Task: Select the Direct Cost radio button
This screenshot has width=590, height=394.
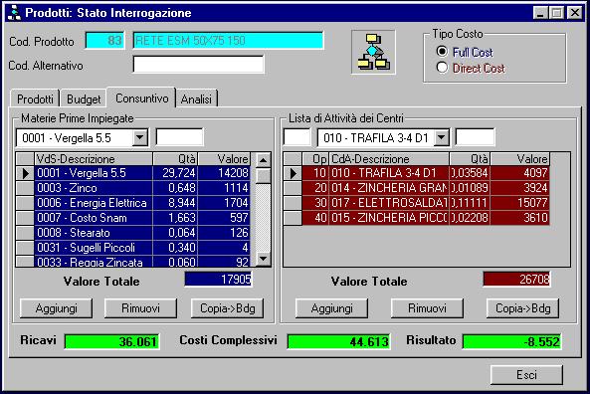Action: [x=442, y=68]
